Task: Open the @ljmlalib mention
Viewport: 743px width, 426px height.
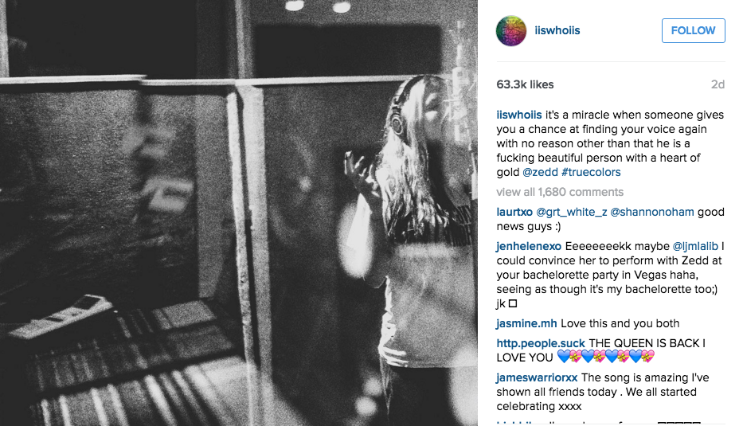Action: (695, 246)
